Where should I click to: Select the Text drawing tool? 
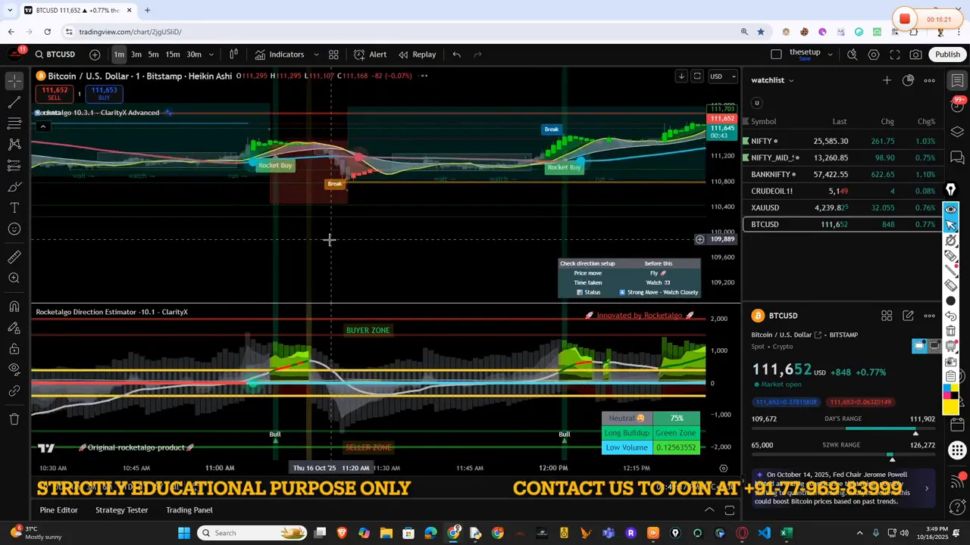14,207
